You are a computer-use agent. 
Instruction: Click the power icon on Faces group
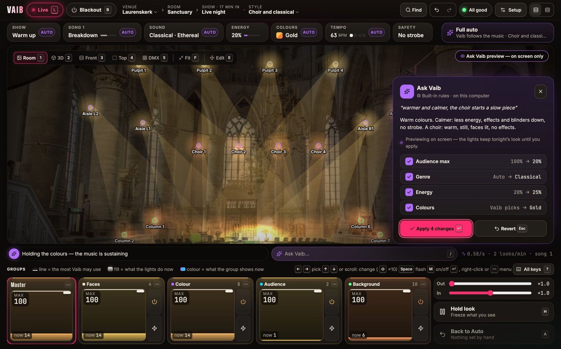[154, 301]
